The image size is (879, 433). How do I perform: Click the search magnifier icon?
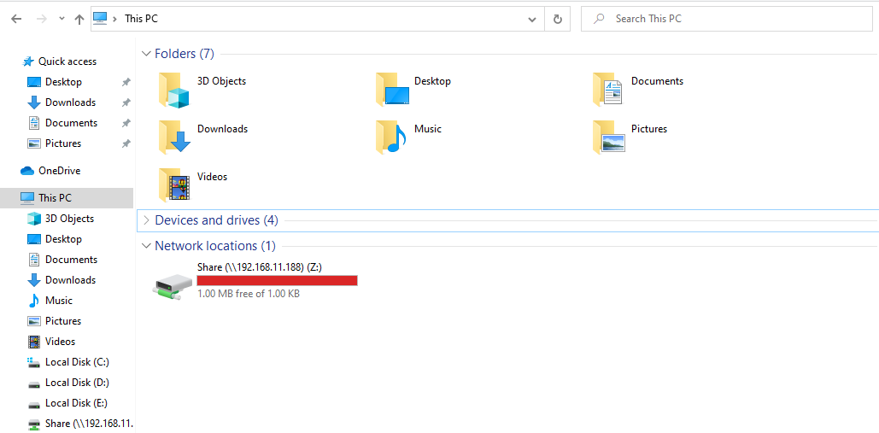[600, 19]
